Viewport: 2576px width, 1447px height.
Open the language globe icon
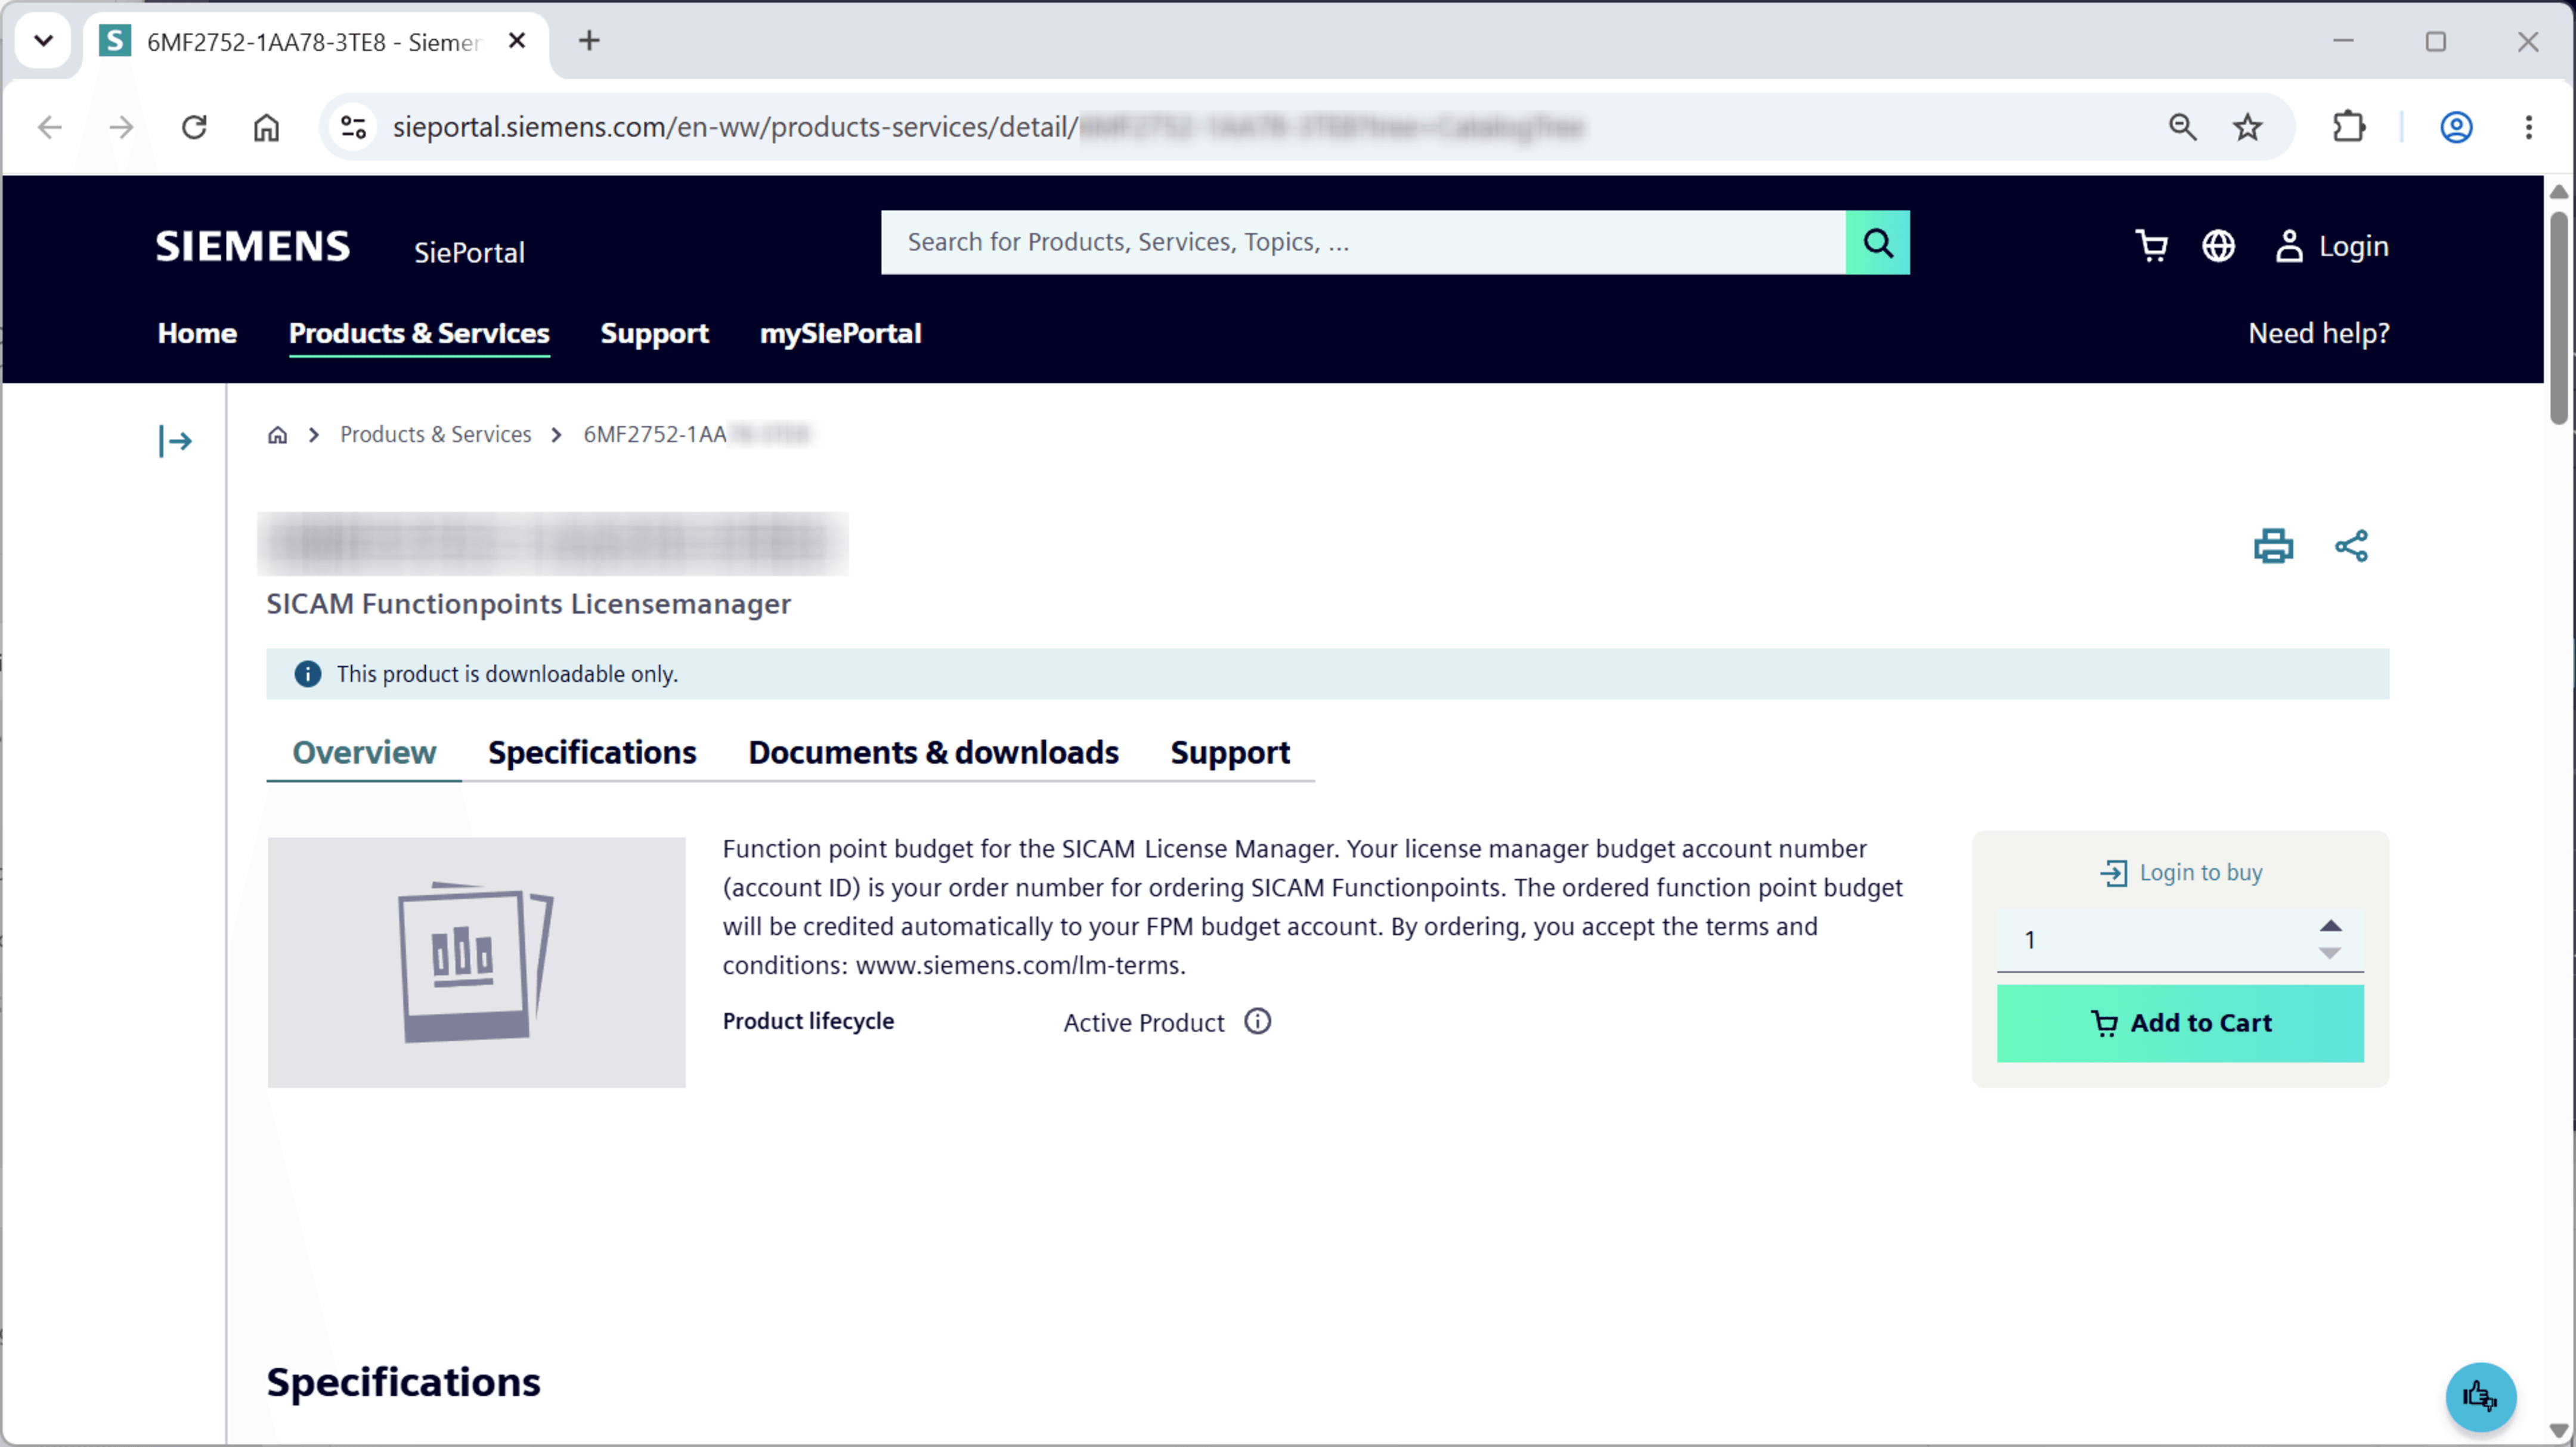[x=2218, y=246]
